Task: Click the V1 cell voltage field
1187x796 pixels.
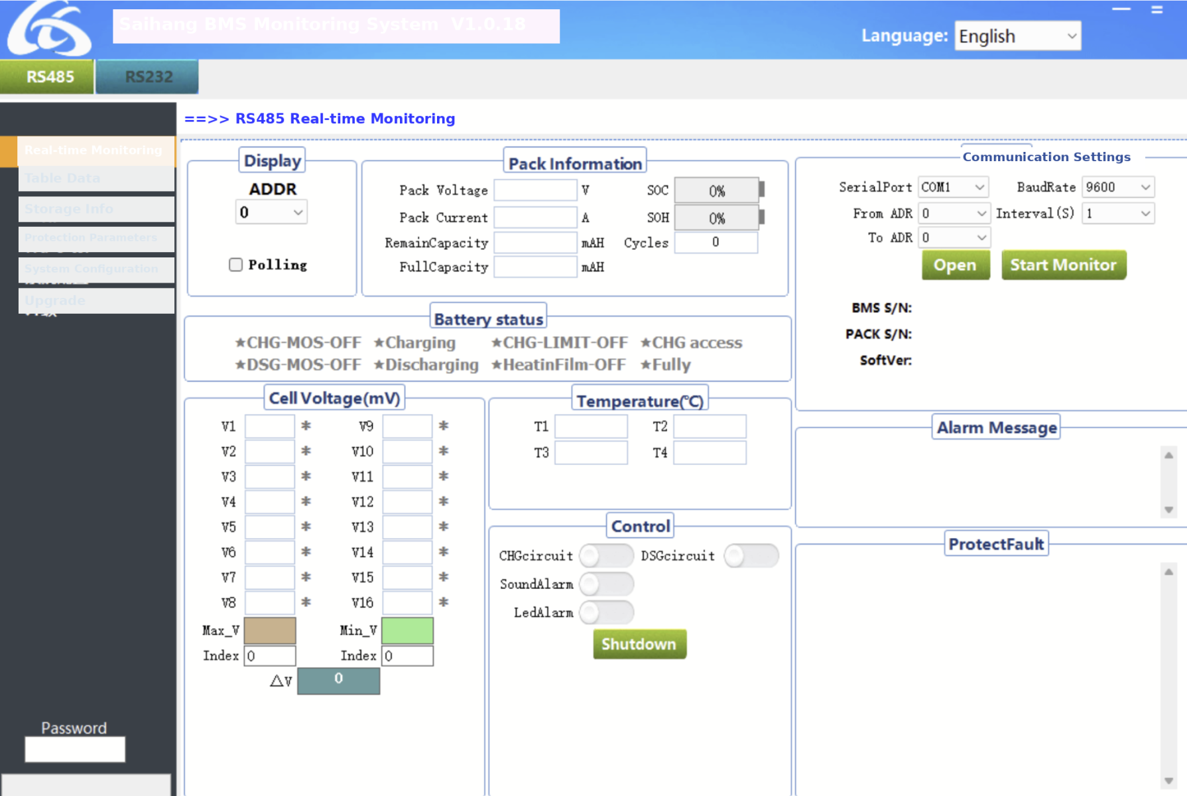Action: [x=270, y=426]
